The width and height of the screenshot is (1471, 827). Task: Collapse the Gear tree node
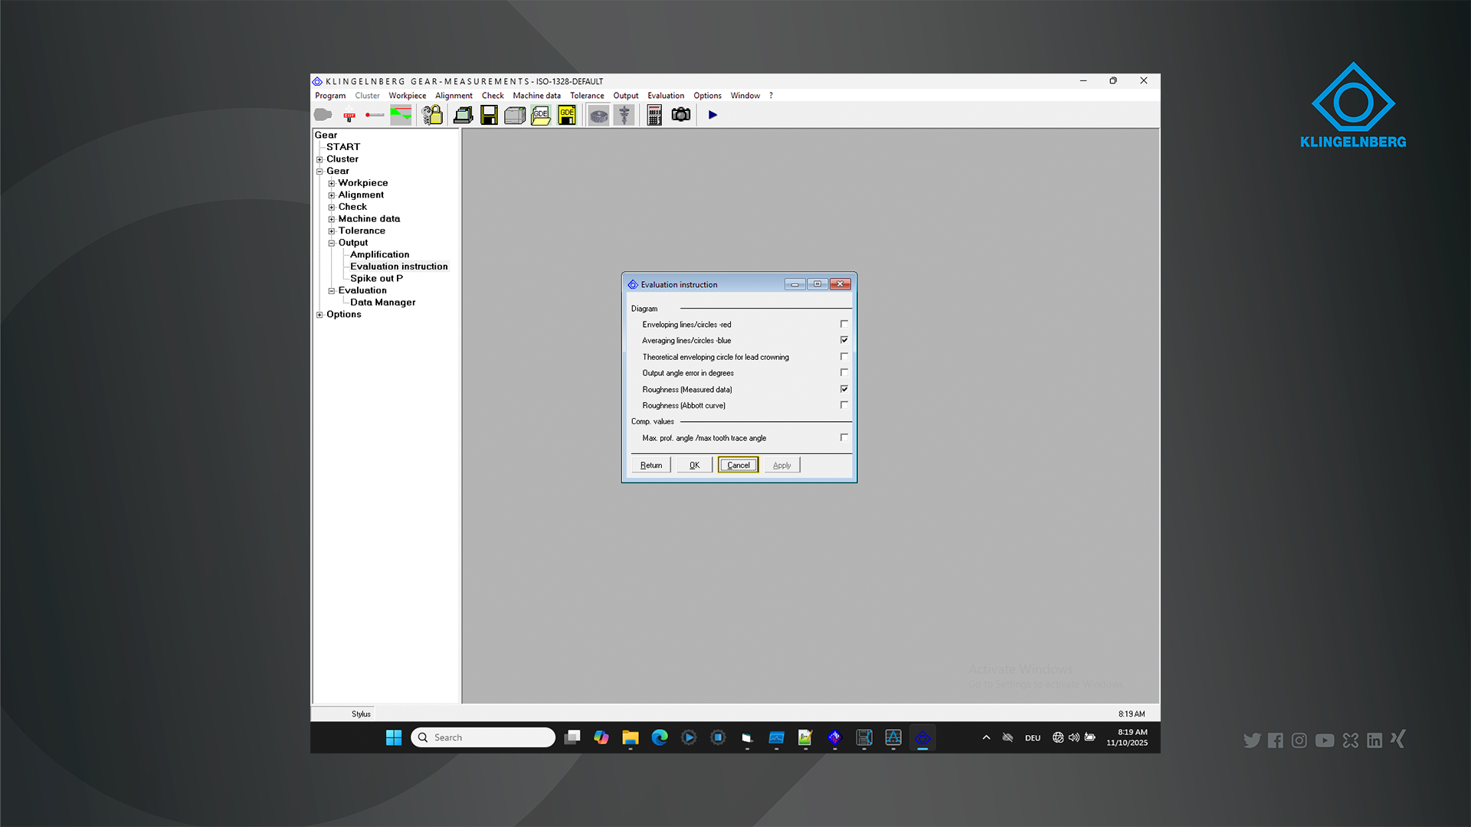[319, 172]
